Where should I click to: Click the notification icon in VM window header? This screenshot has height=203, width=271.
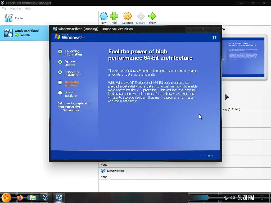214,38
